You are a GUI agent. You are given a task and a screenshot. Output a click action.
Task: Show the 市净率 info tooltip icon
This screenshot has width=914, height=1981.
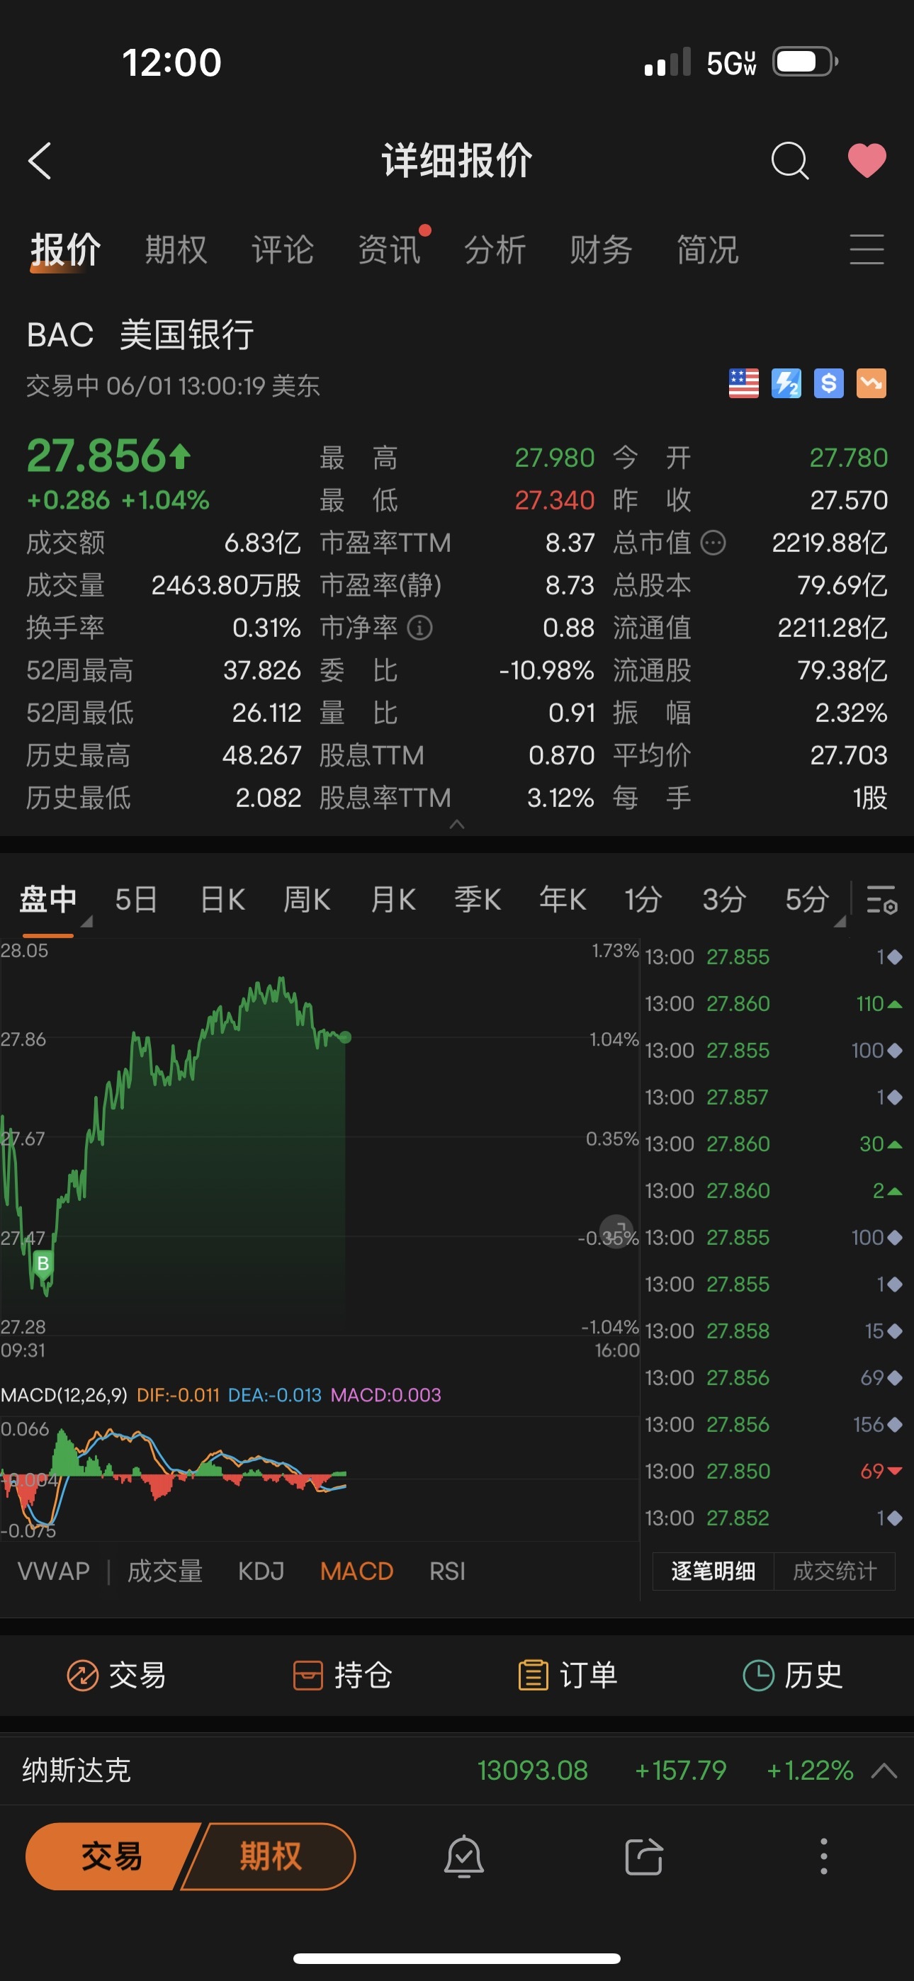[419, 628]
